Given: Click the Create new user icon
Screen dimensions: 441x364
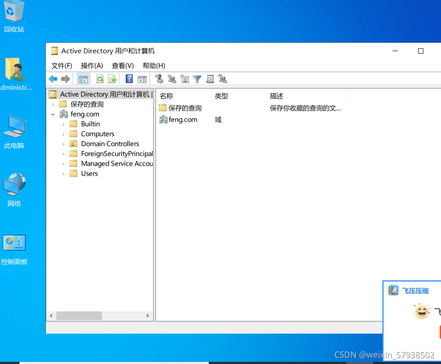Looking at the screenshot, I should (x=159, y=79).
